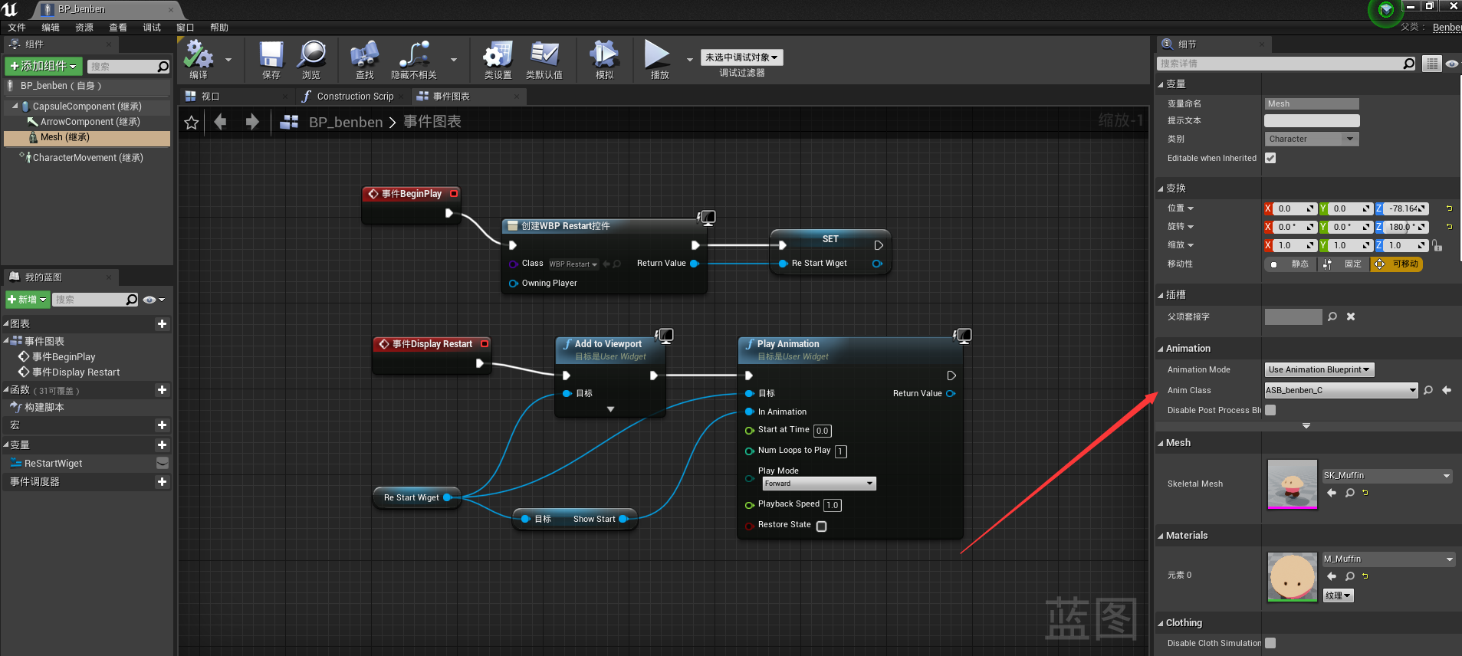Add event dispatcher with 事件调度器 plus icon

[x=162, y=482]
